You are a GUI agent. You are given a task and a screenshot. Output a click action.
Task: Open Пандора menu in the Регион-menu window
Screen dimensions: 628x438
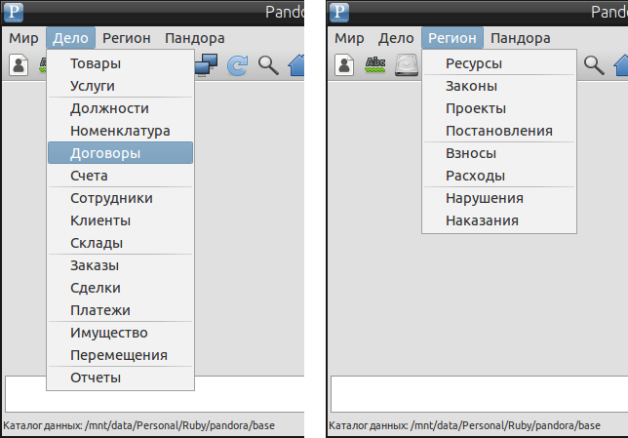point(521,38)
